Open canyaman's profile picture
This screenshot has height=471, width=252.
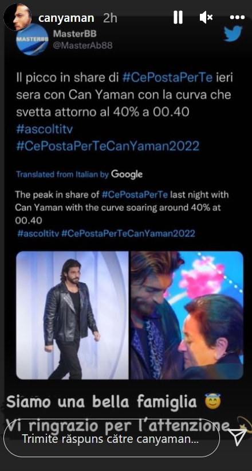point(17,17)
